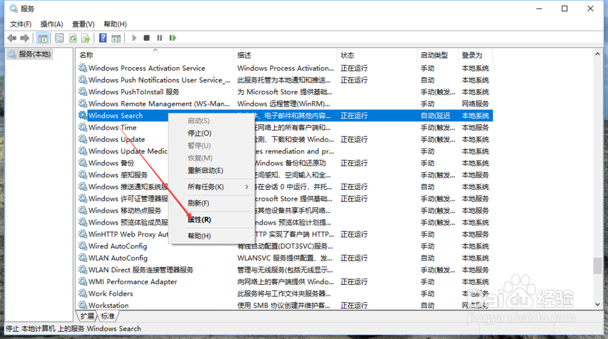Maximize the 服务 window

pos(565,9)
